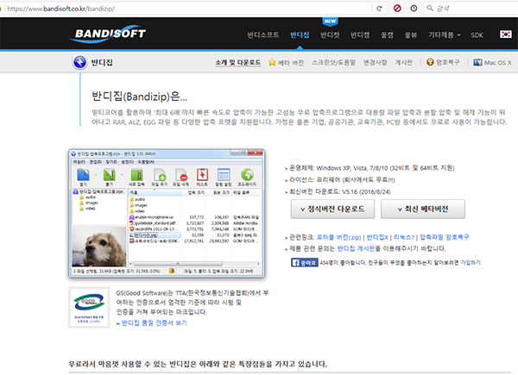Viewport: 518px width, 375px height.
Task: Open the 반디소프트 menu item
Action: point(263,35)
